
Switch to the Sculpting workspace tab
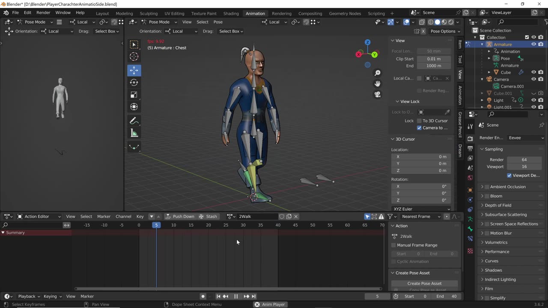point(149,13)
